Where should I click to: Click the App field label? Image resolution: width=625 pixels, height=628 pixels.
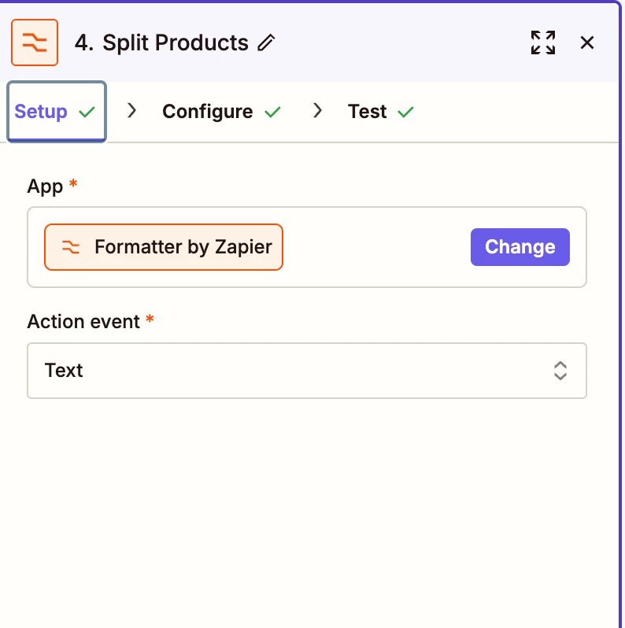tap(45, 186)
